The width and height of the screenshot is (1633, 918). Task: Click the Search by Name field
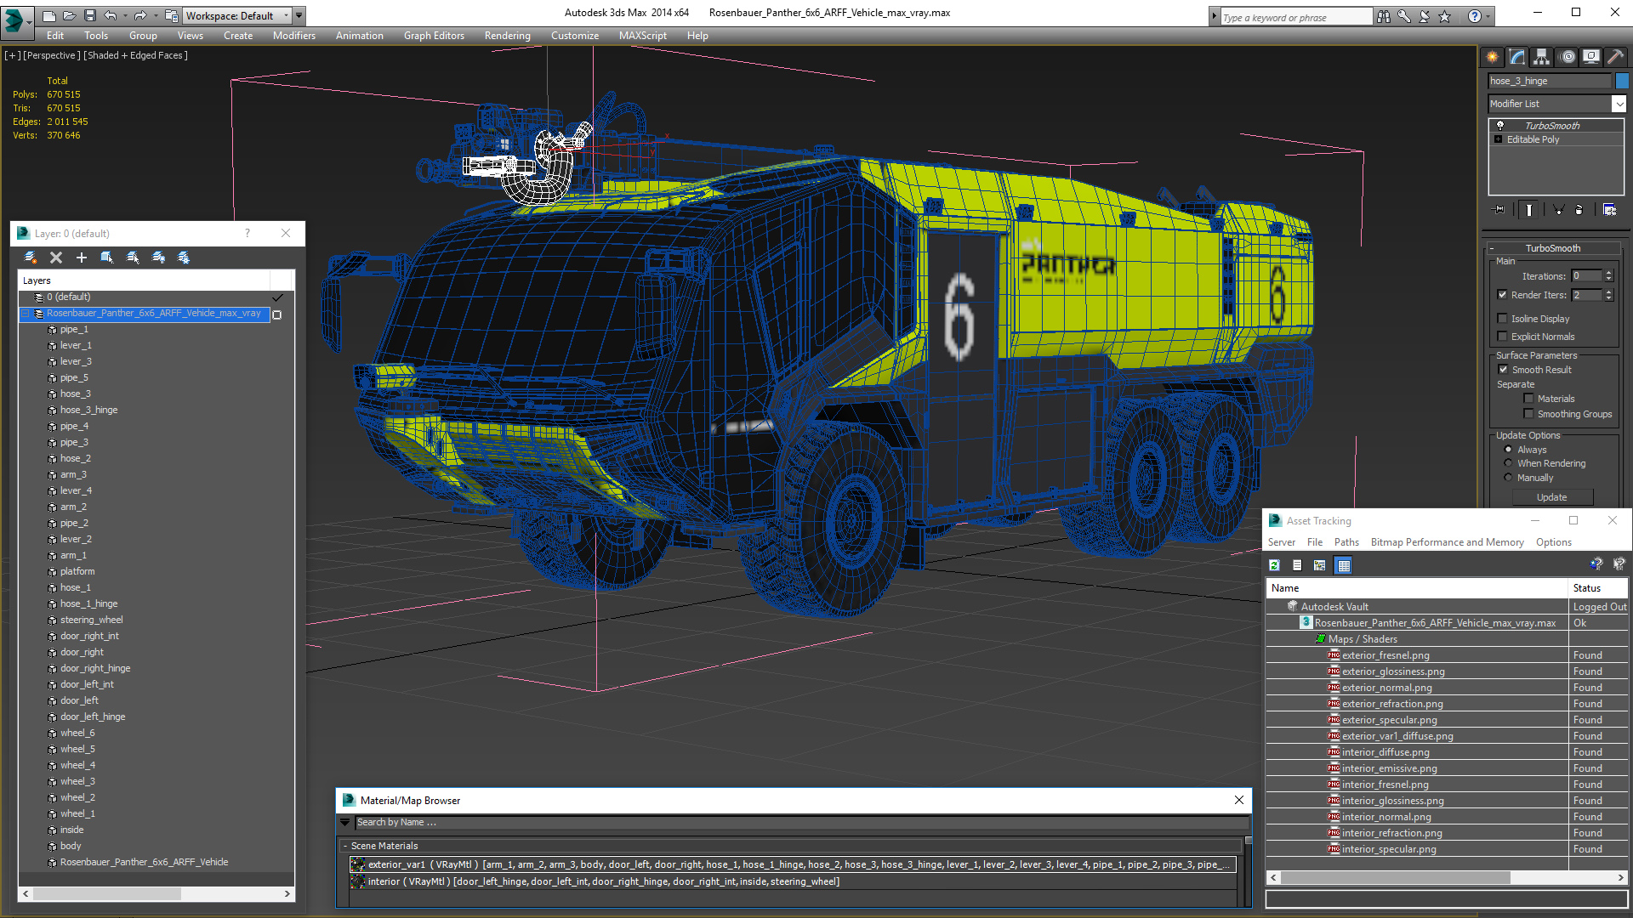(802, 822)
